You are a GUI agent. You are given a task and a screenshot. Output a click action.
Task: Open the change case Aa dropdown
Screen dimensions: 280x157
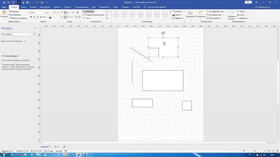point(45,17)
